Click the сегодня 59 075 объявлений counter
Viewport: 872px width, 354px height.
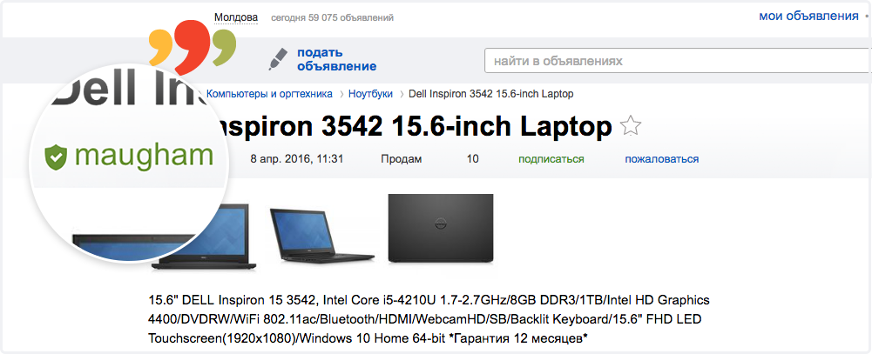coord(332,17)
